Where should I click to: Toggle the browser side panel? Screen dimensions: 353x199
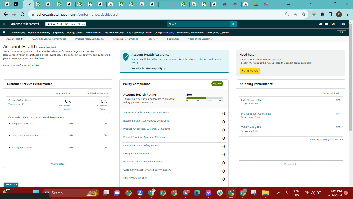331,15
